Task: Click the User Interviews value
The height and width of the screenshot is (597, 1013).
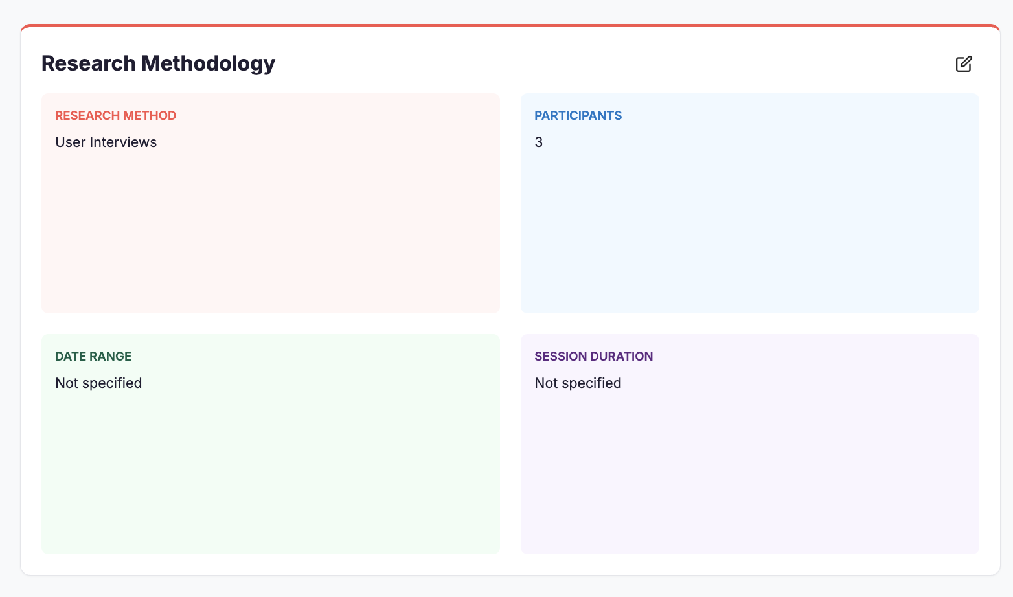Action: [106, 142]
